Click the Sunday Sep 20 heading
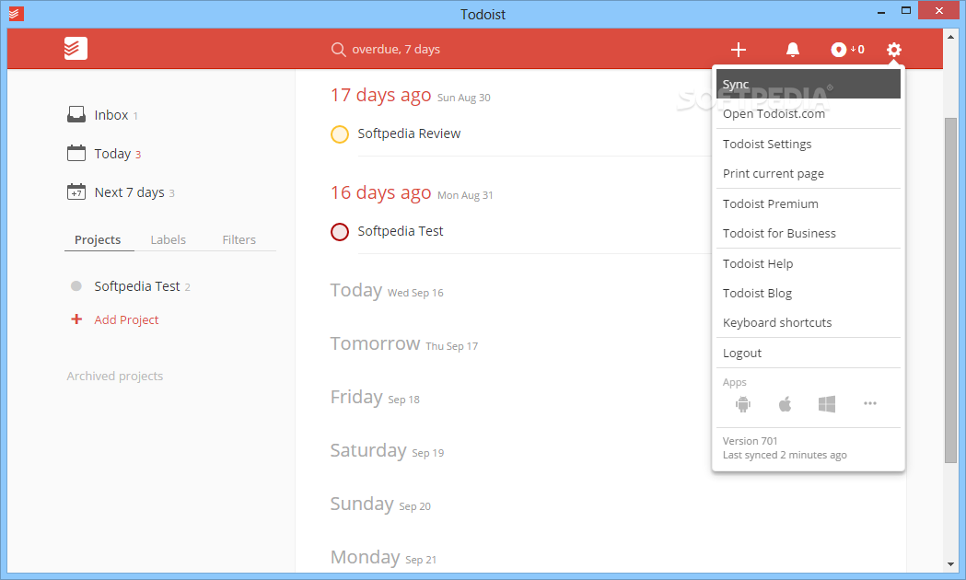The width and height of the screenshot is (966, 580). [x=380, y=505]
